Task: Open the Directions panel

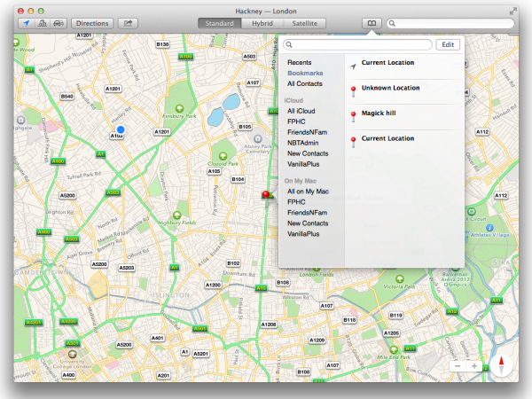Action: [92, 23]
